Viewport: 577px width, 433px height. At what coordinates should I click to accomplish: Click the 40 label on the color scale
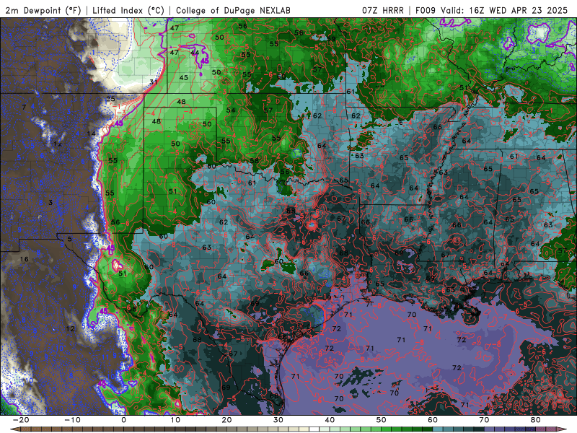330,420
